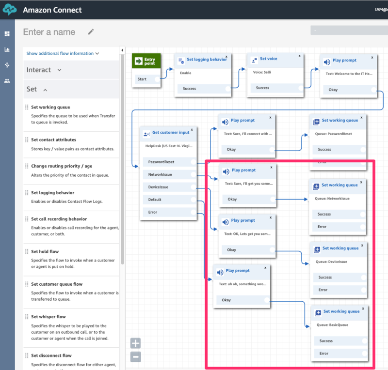Click speaker icon of 'Sure, I'll connect with' prompt
Viewport: 388px width, 370px height.
pyautogui.click(x=225, y=122)
